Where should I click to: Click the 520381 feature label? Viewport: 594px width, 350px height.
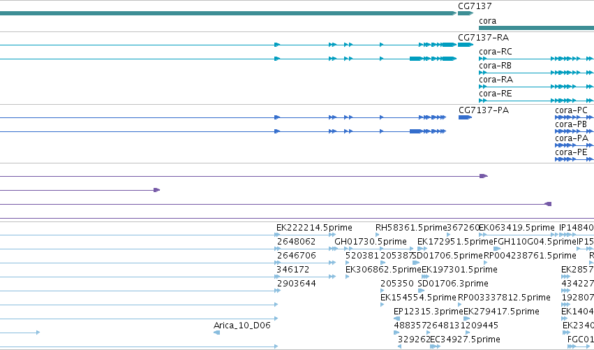click(x=362, y=256)
